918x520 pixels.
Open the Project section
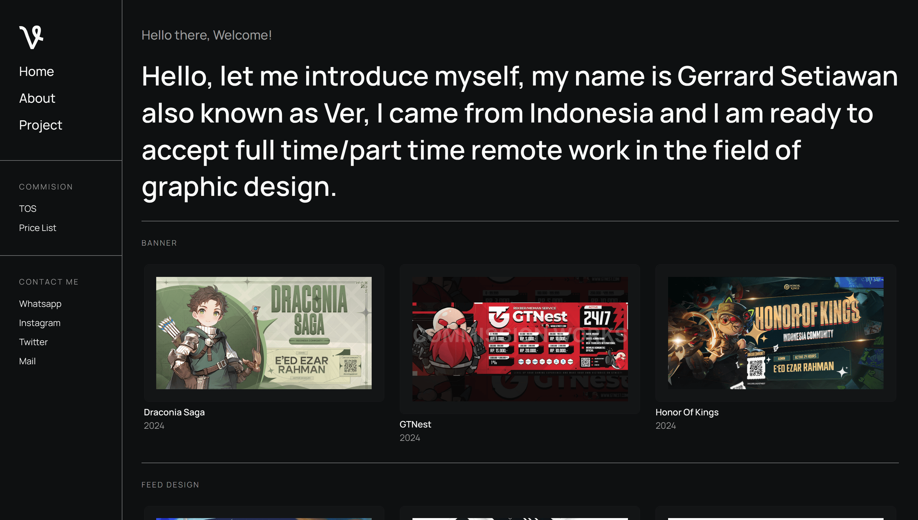point(41,125)
